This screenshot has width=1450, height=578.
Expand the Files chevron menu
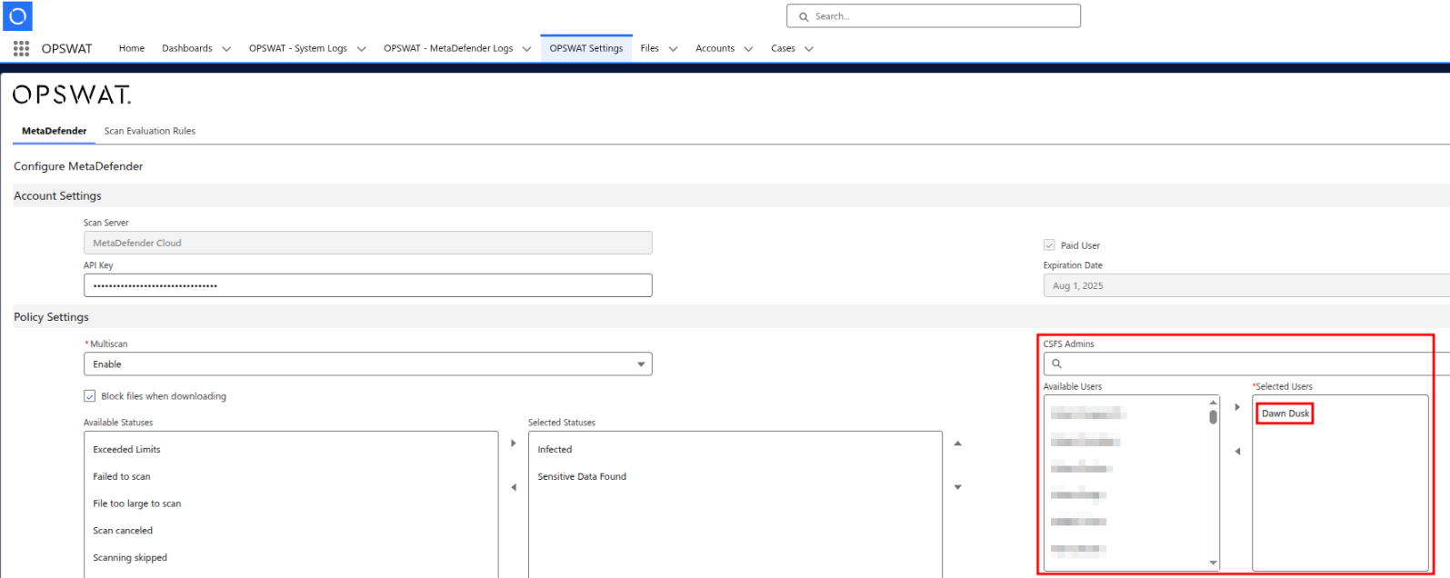(x=673, y=49)
